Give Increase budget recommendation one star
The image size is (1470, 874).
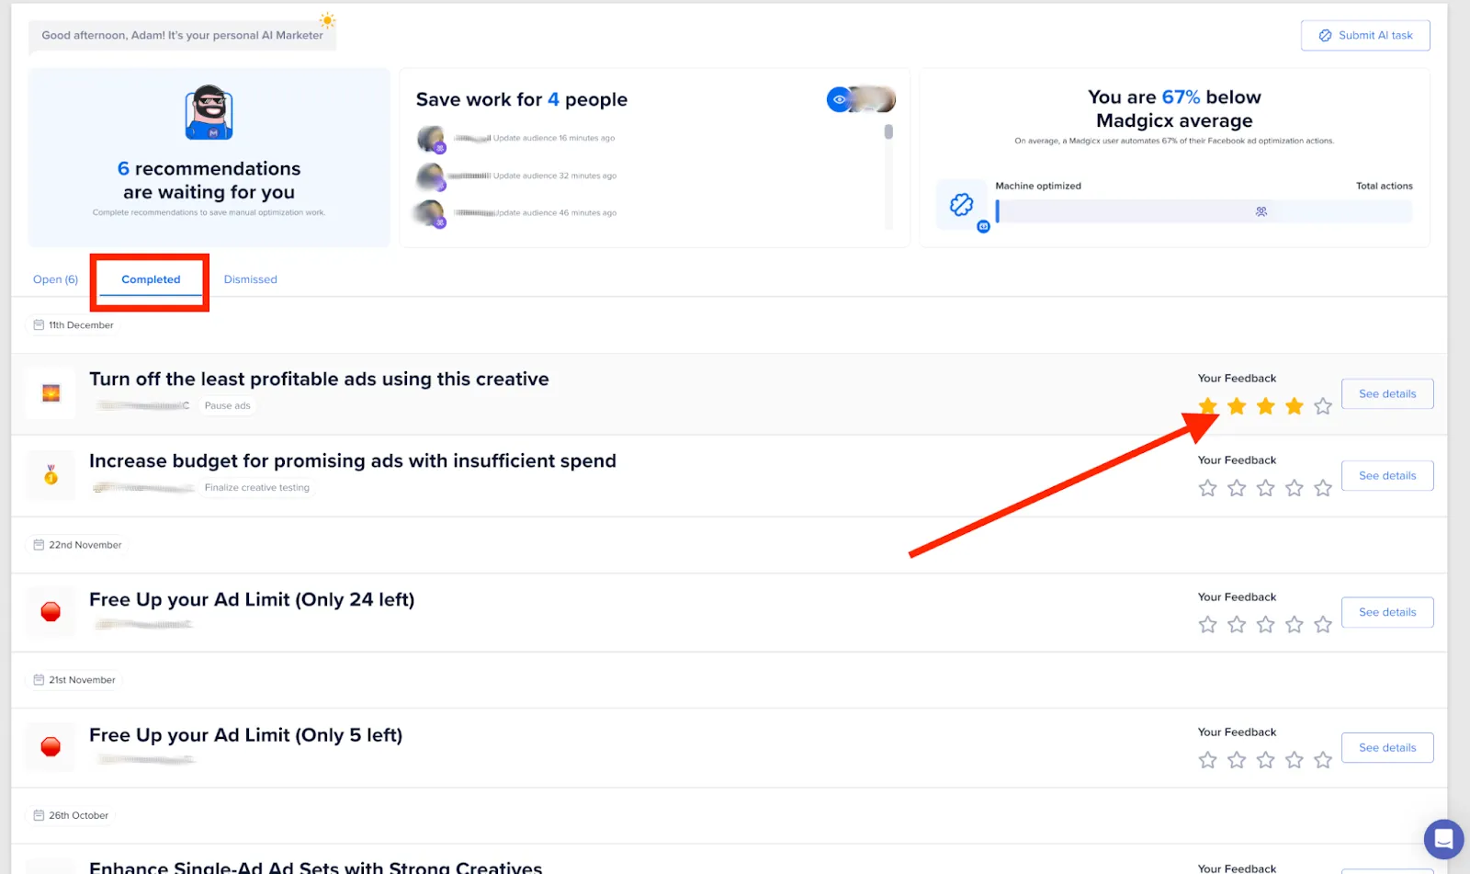[x=1208, y=488]
